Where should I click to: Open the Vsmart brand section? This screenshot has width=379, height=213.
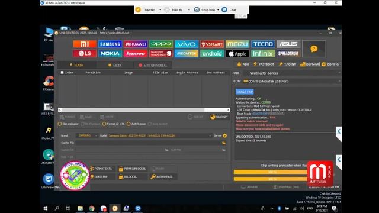tap(212, 44)
